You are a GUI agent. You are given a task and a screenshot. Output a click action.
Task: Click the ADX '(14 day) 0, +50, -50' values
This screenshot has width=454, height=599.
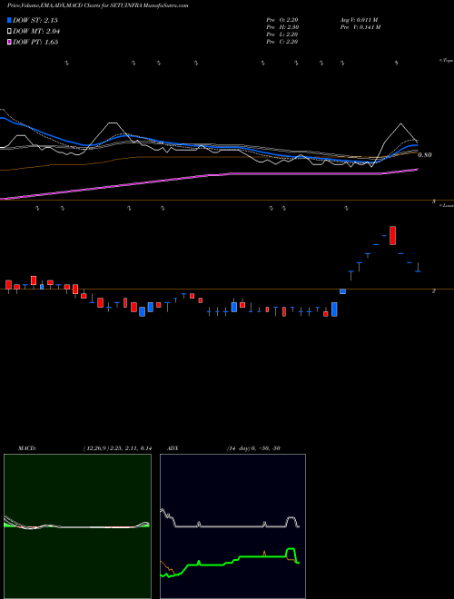point(253,448)
